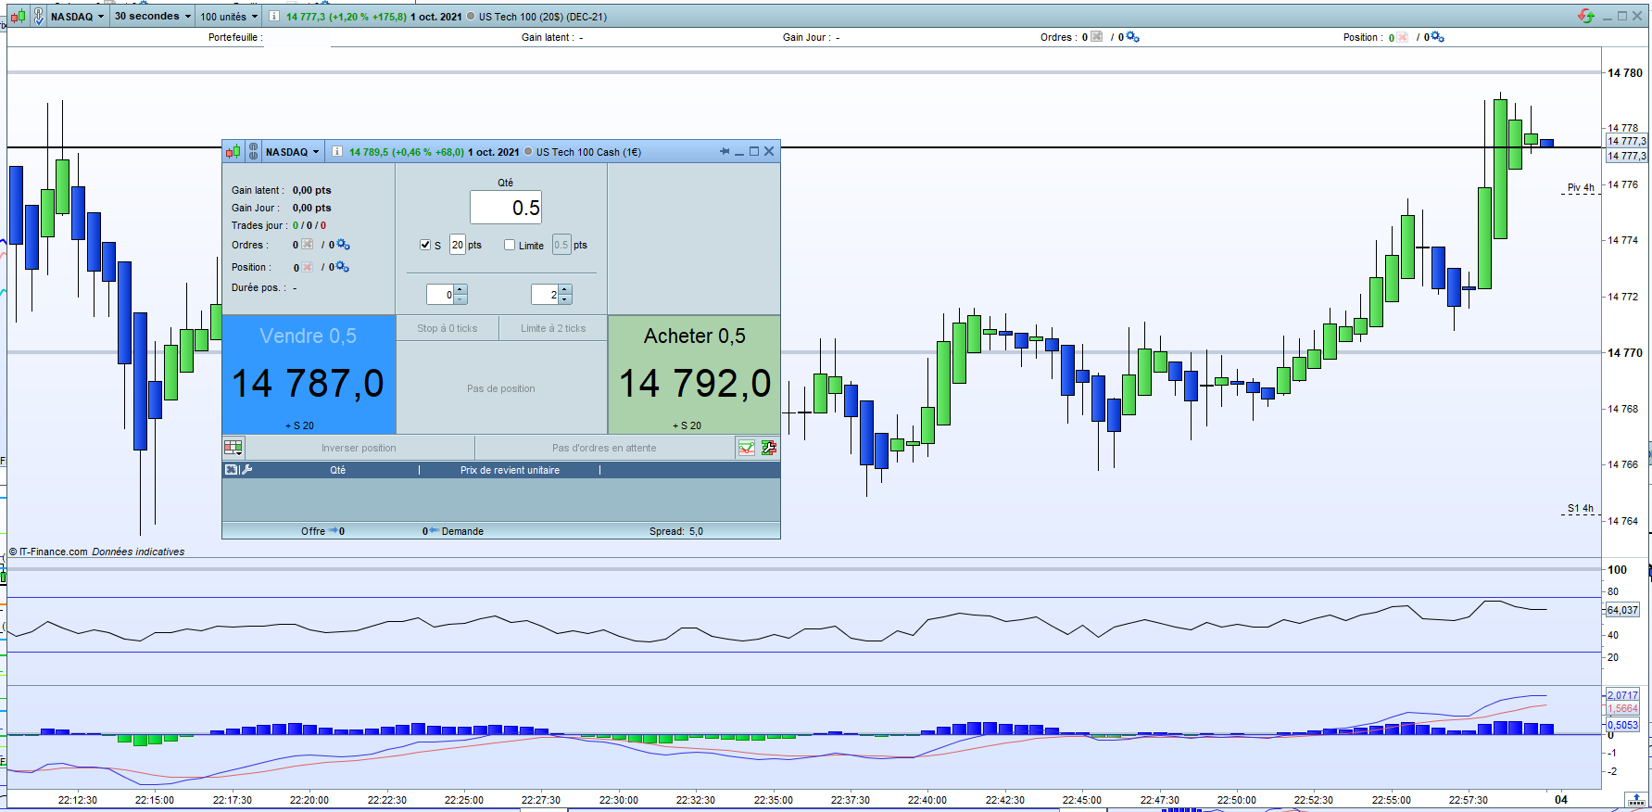Open the 100 unités dropdown
Viewport: 1652px width, 812px height.
click(x=229, y=16)
